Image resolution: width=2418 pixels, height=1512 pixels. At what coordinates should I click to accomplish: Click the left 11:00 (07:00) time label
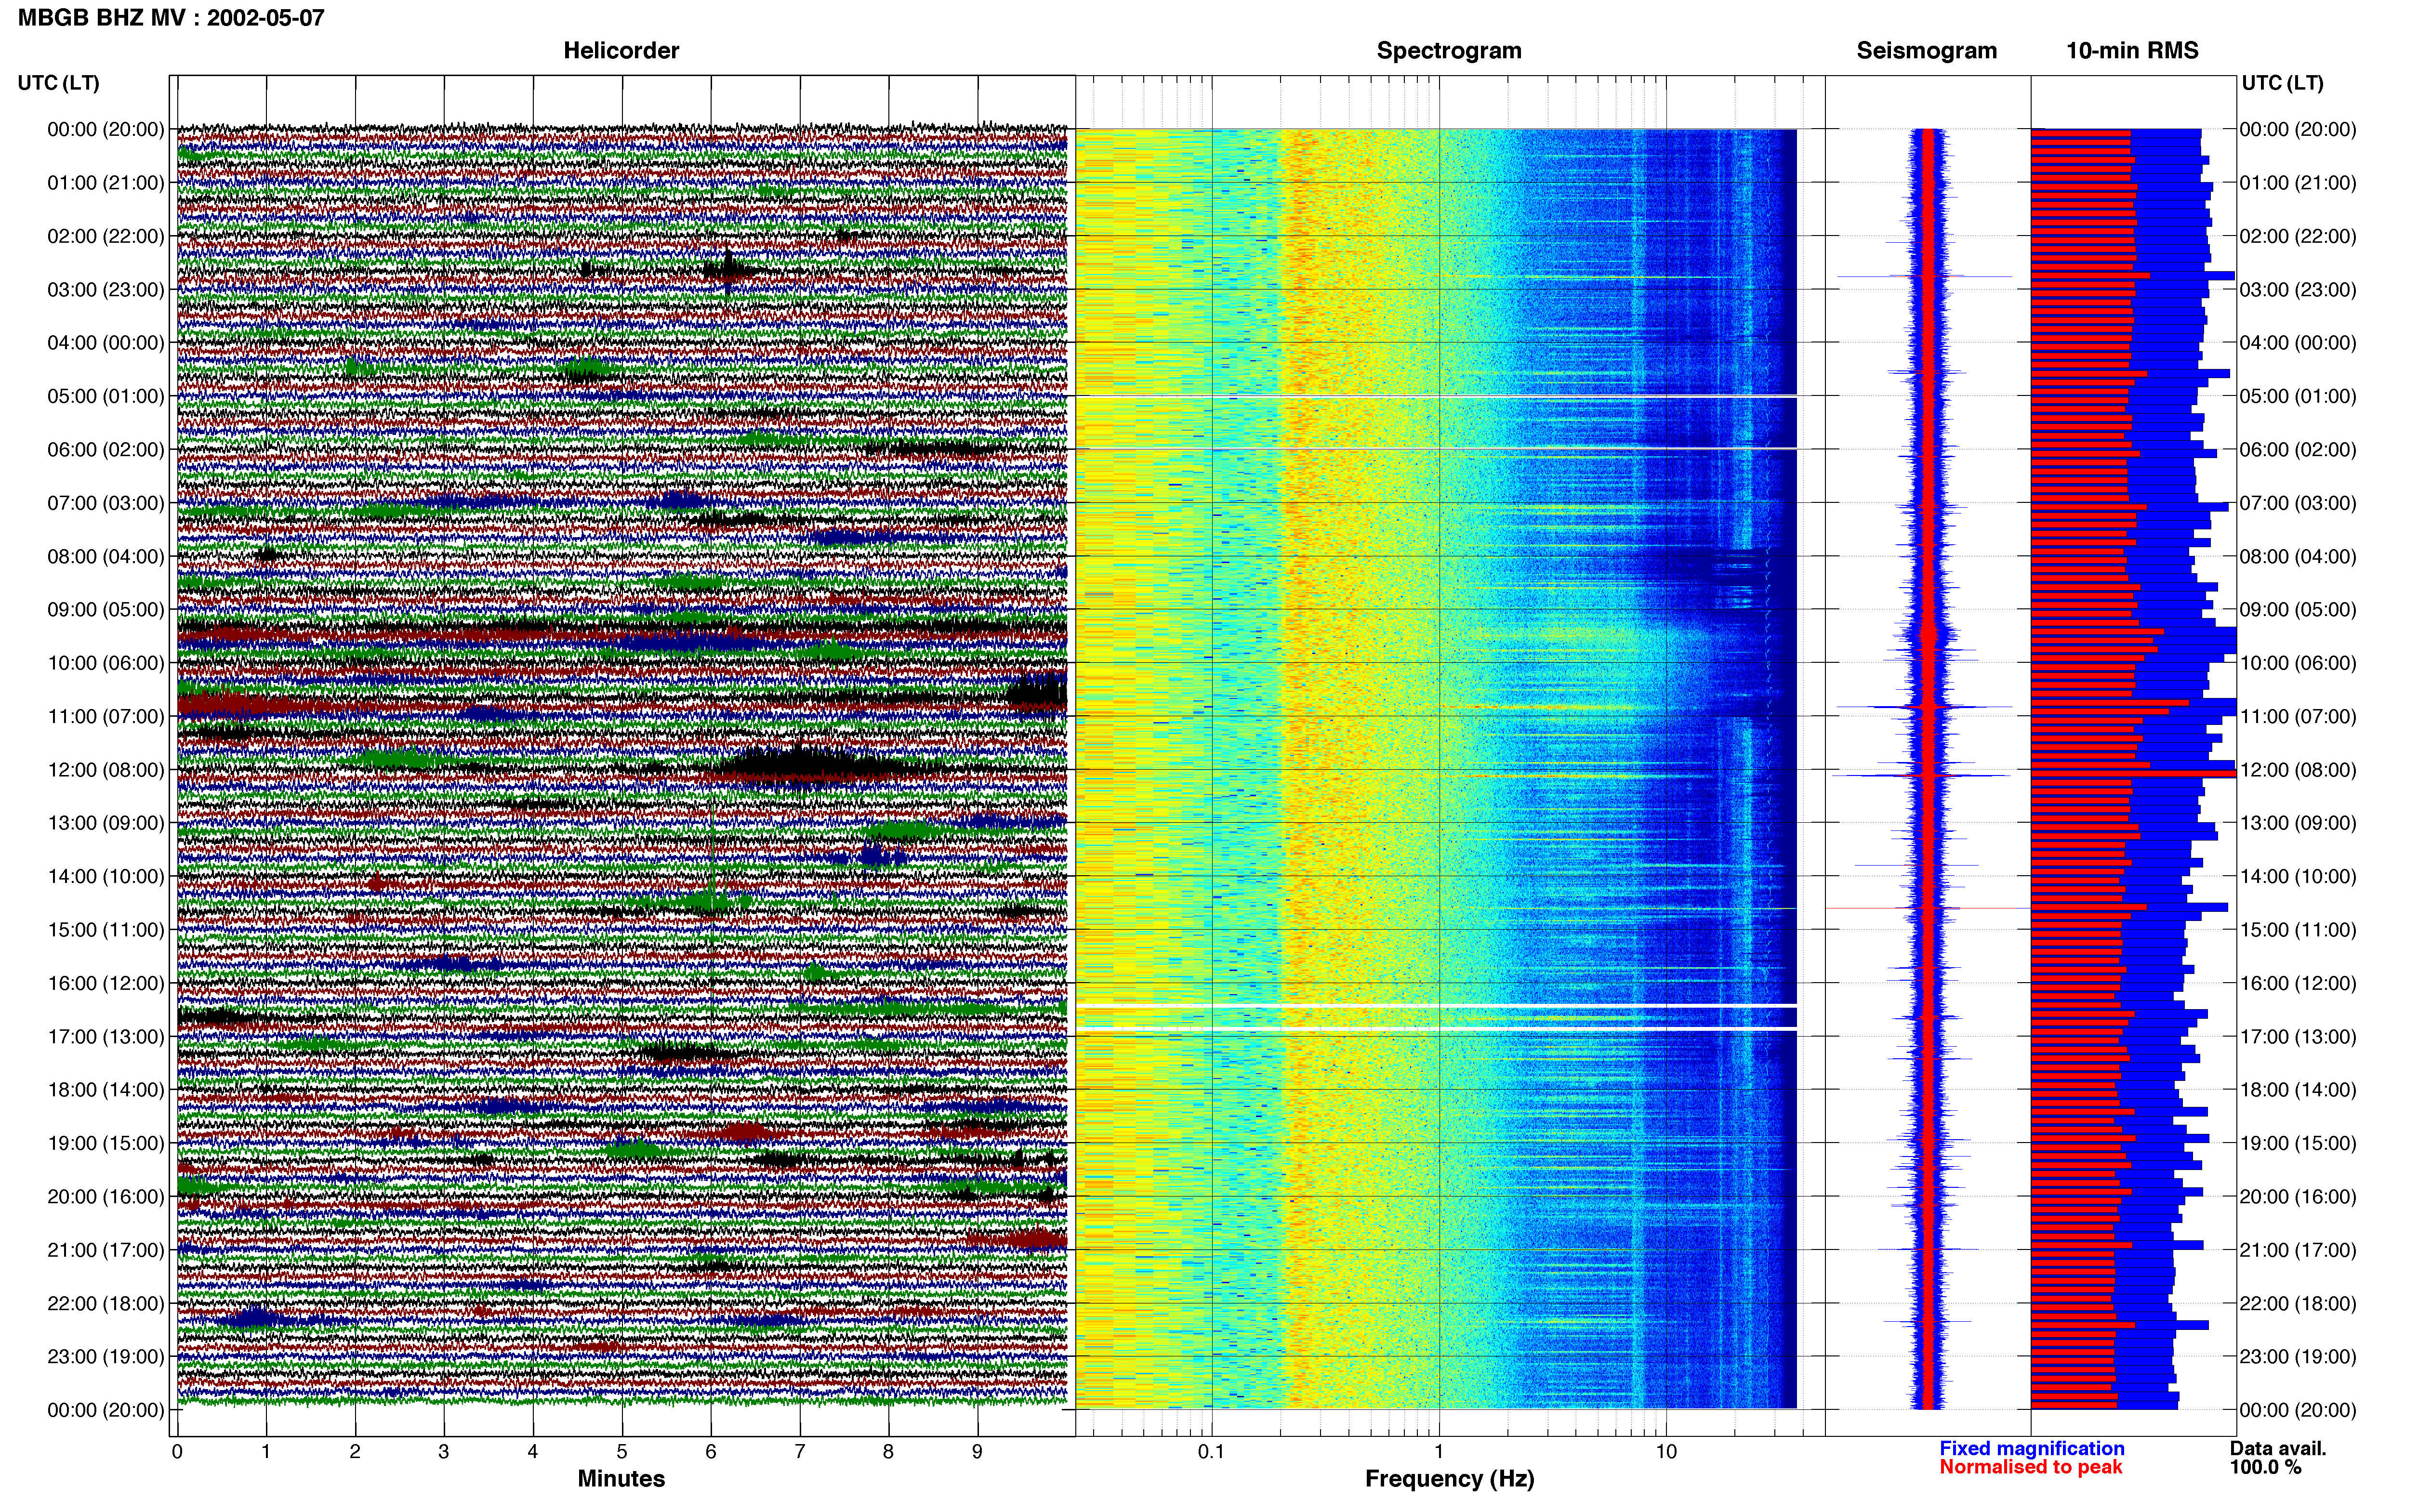tap(106, 716)
